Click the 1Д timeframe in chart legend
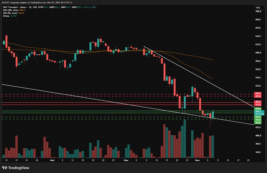 tap(30, 7)
